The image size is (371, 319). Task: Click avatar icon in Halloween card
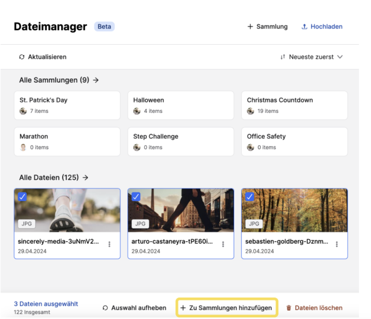click(137, 111)
